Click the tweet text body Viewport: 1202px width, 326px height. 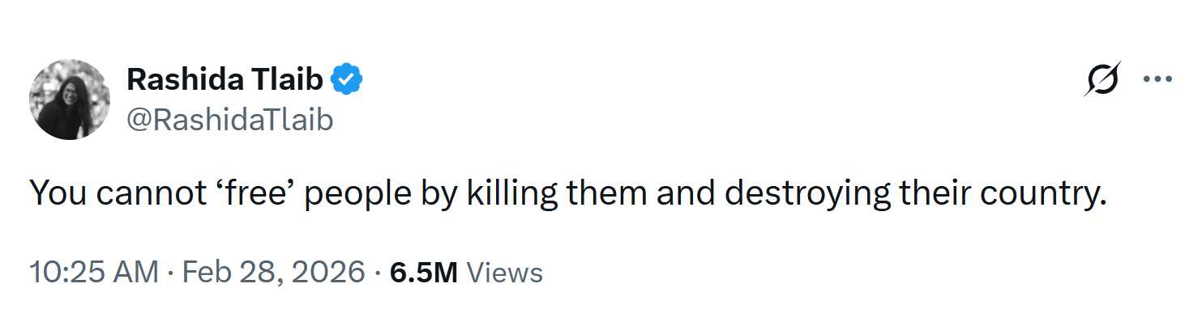[567, 194]
